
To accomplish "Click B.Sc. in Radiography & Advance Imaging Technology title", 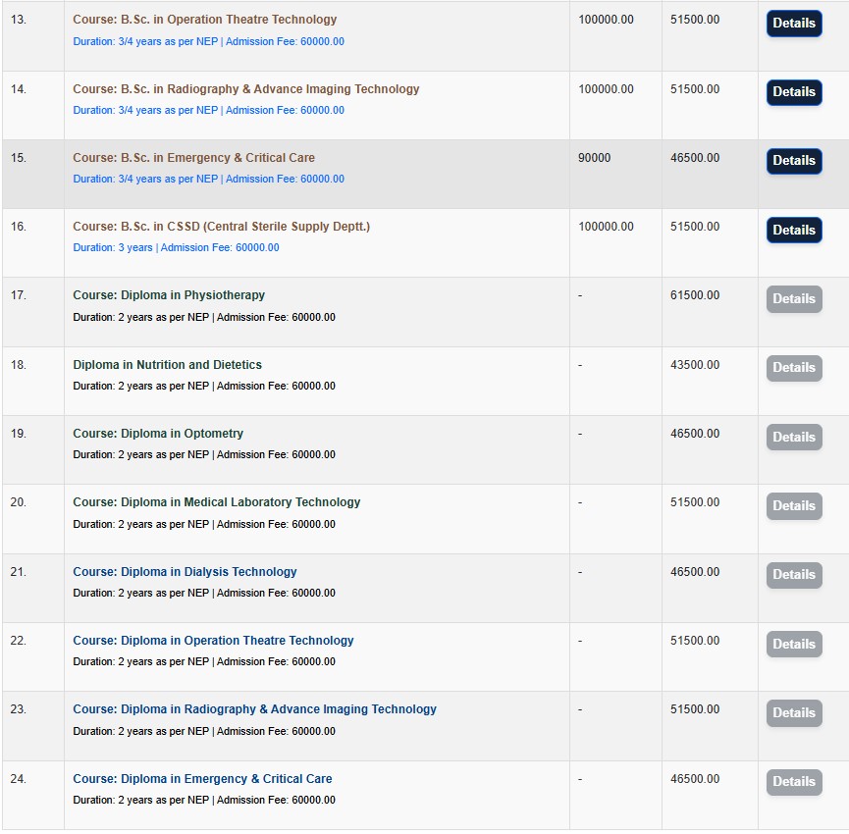I will click(x=245, y=89).
